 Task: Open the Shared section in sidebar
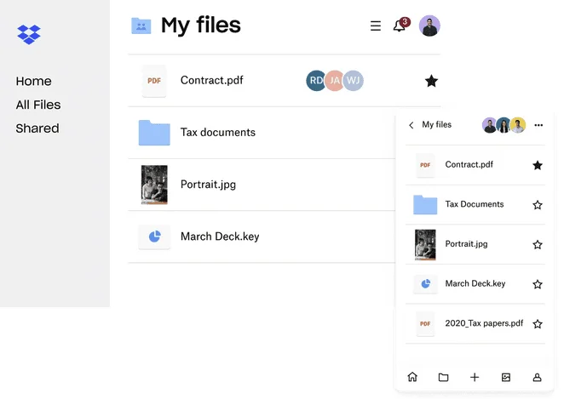coord(37,128)
